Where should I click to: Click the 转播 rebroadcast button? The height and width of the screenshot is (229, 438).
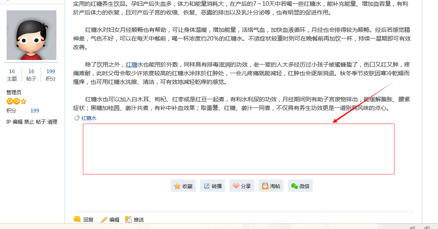click(x=213, y=186)
